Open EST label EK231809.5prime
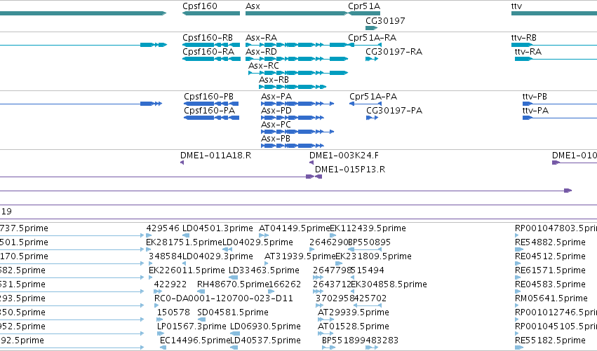Viewport: 597px width, 351px height. [x=373, y=256]
